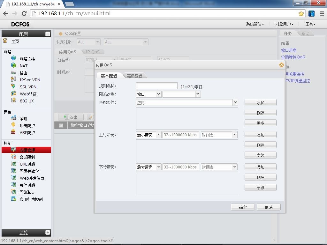This screenshot has width=327, height=245.
Task: Click the IPSec VPN icon
Action: pos(13,79)
